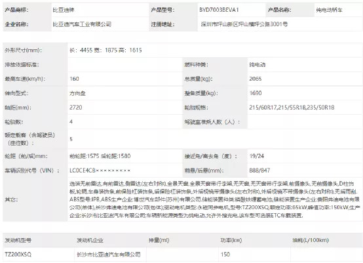Click the 驾驶室准乘人数 label
The image size is (363, 263).
click(212, 122)
